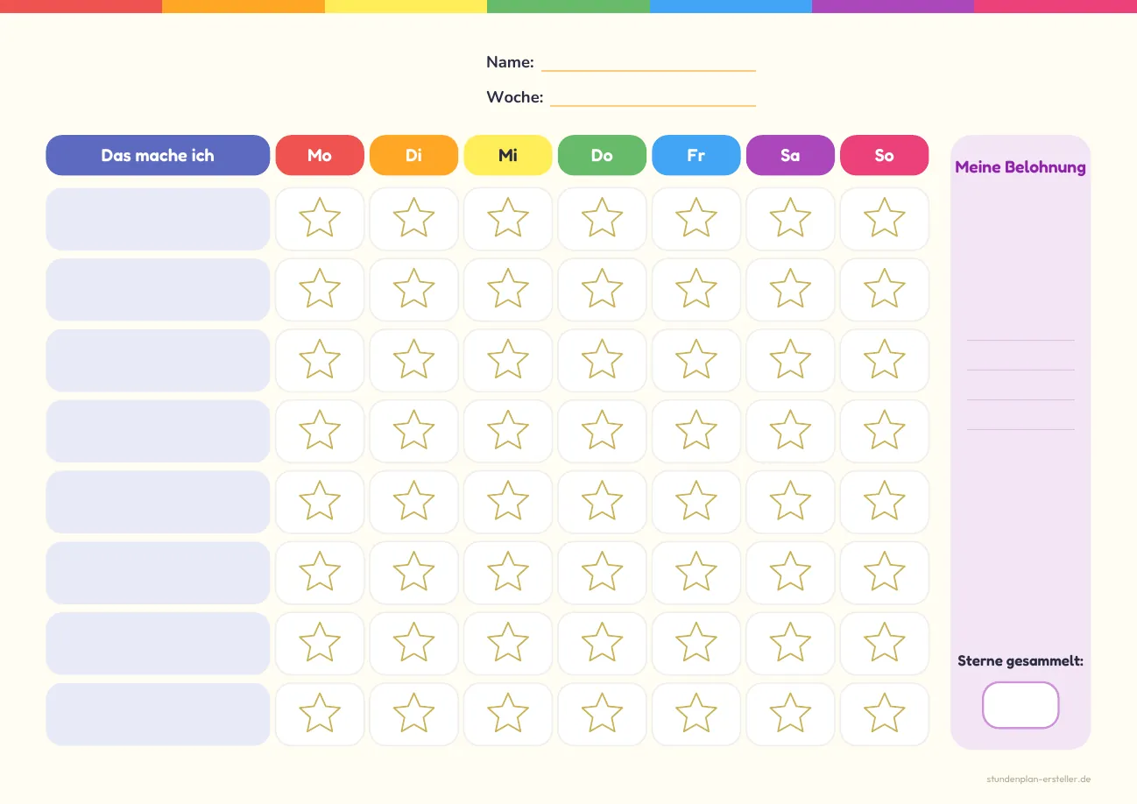
Task: Mark the Fr star in the second row
Action: 696,290
